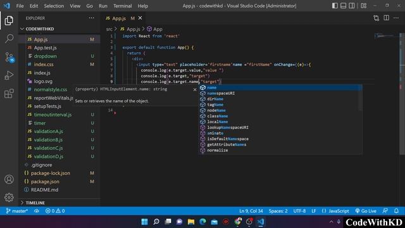Close the property hover tooltip

pyautogui.click(x=195, y=89)
